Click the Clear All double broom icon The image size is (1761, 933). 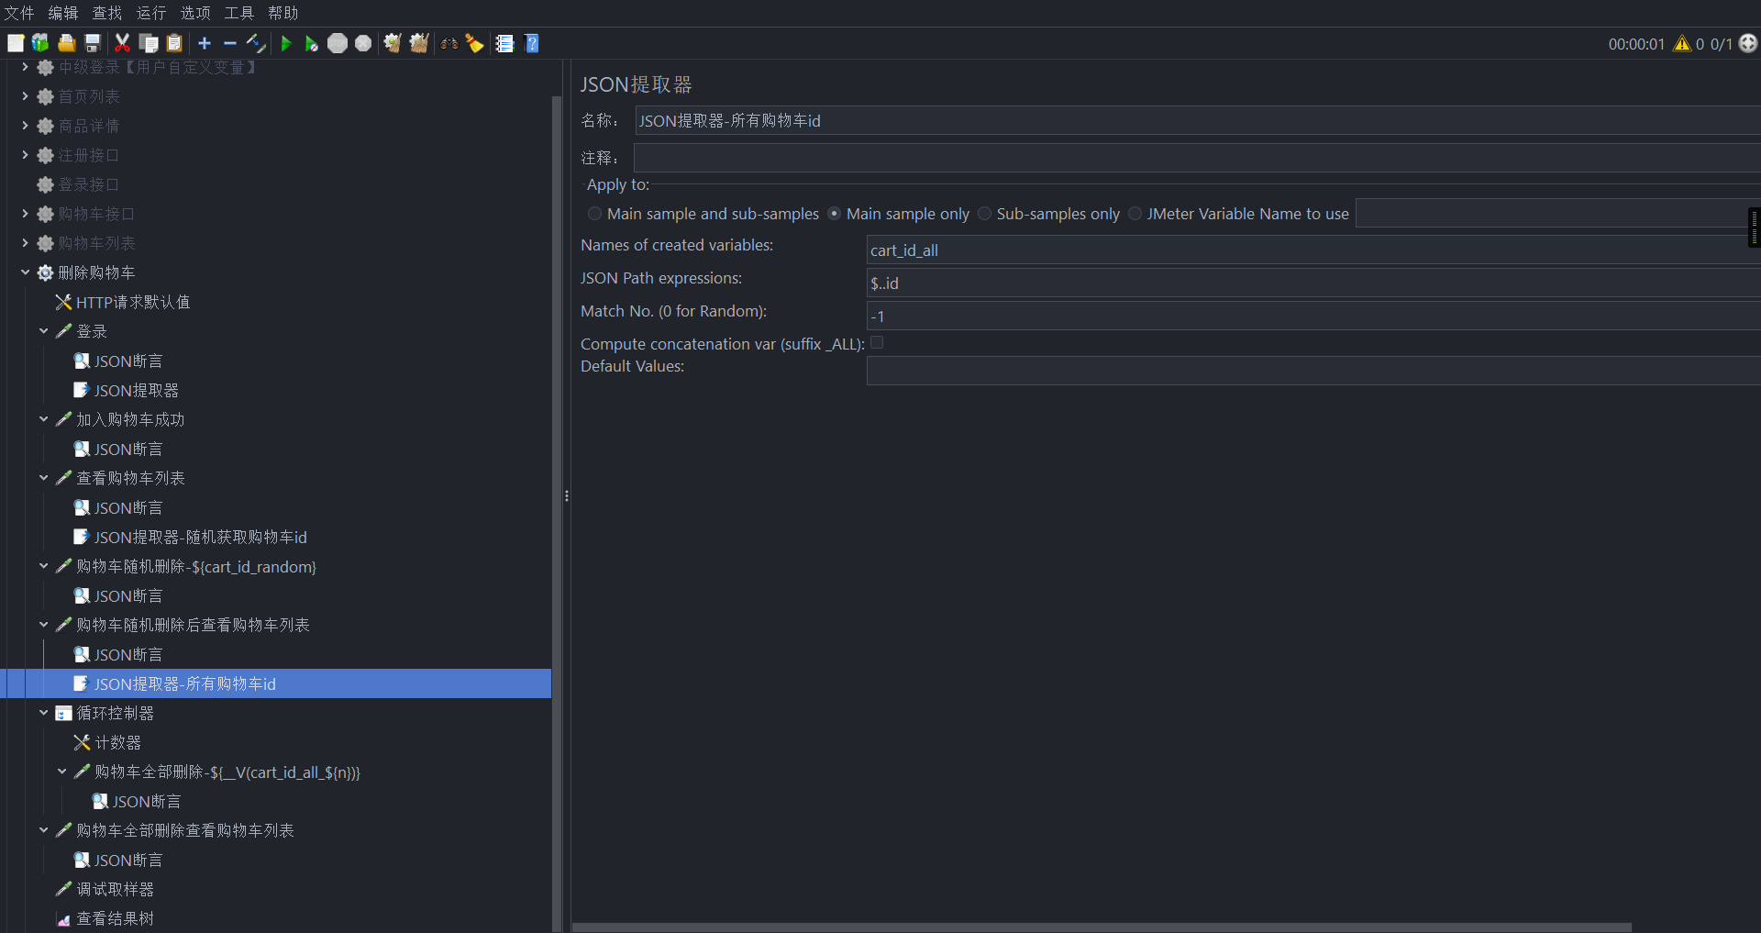click(419, 43)
